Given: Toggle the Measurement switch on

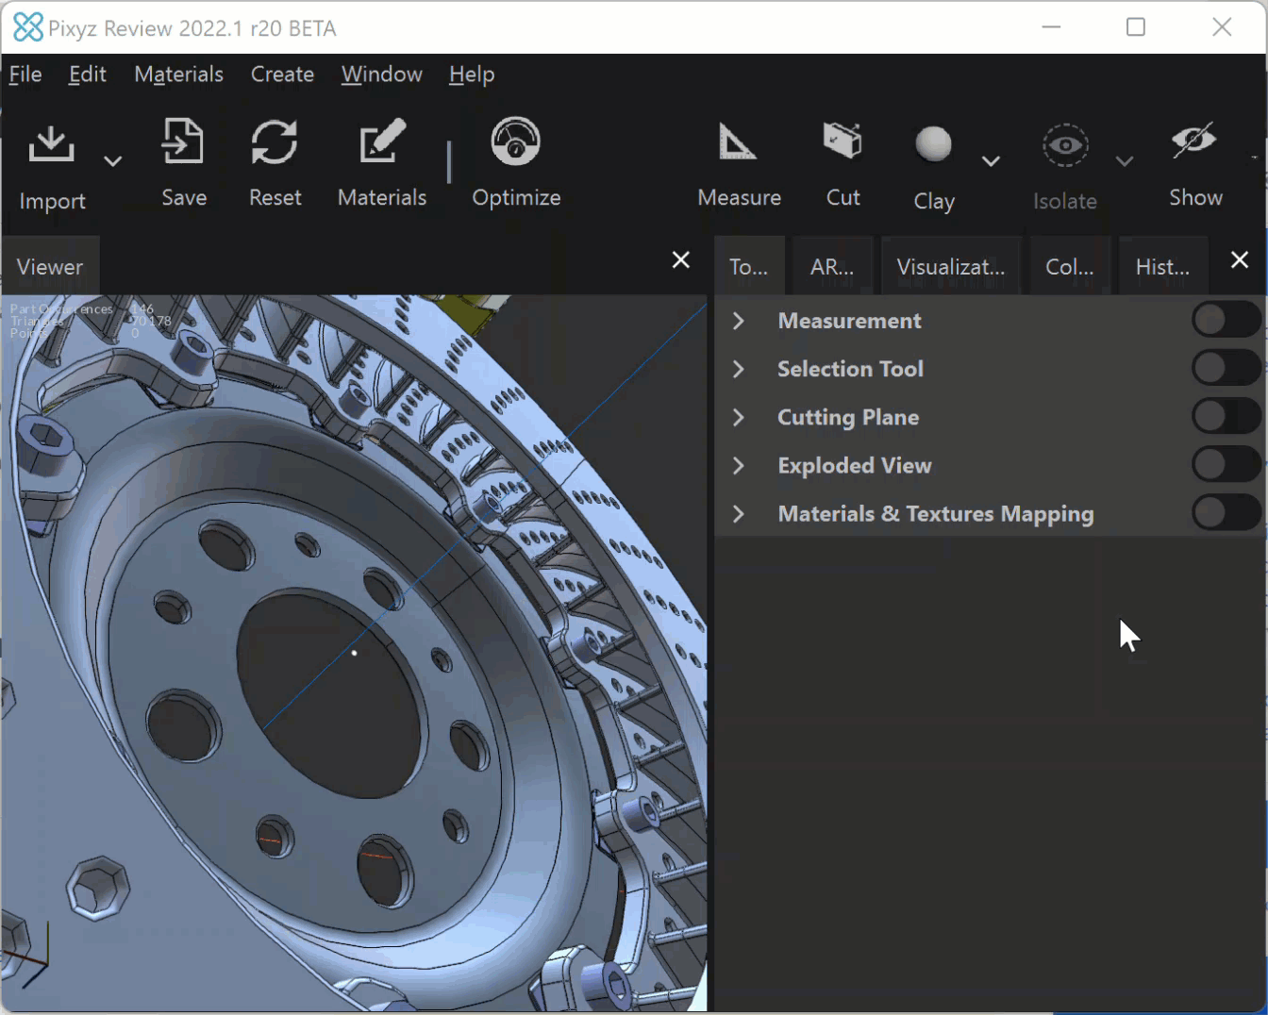Looking at the screenshot, I should click(x=1226, y=320).
